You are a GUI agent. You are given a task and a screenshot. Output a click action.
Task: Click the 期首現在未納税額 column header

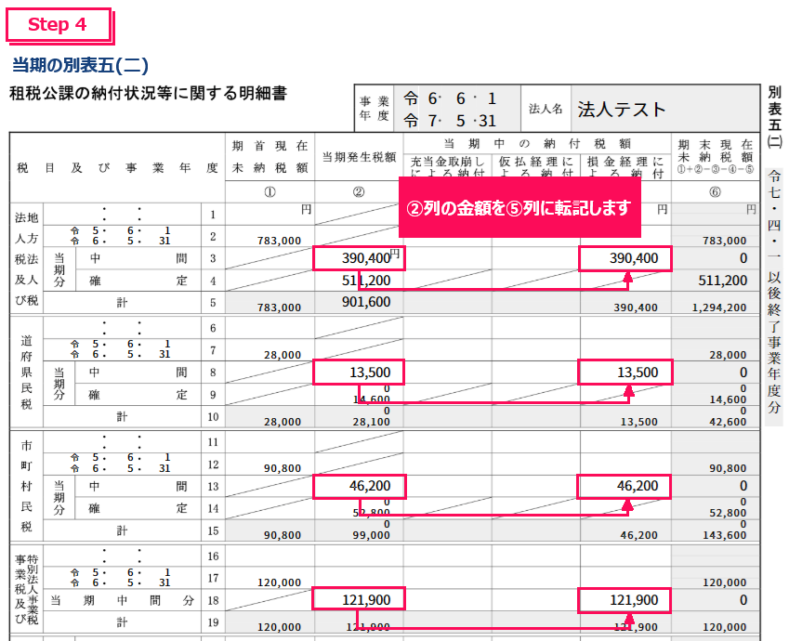270,156
